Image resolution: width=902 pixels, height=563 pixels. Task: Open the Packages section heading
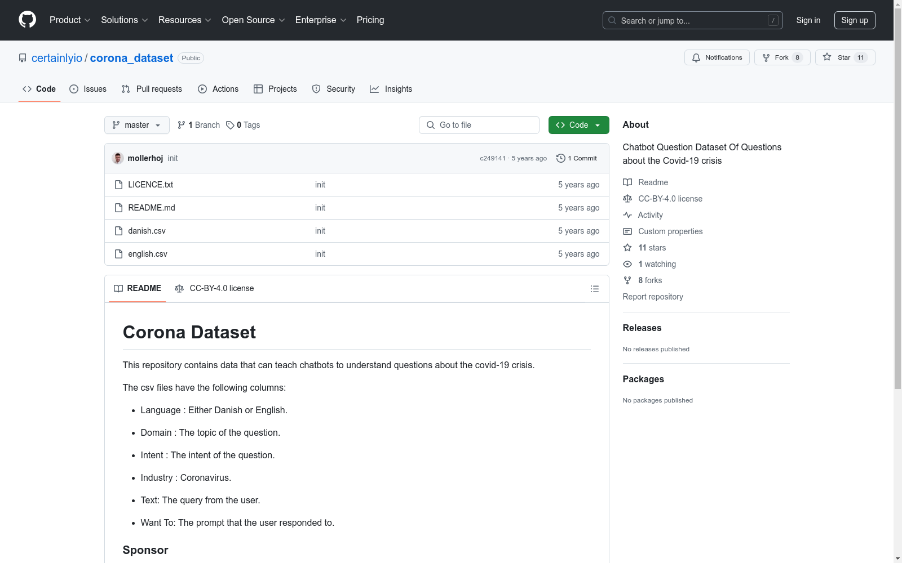tap(643, 379)
